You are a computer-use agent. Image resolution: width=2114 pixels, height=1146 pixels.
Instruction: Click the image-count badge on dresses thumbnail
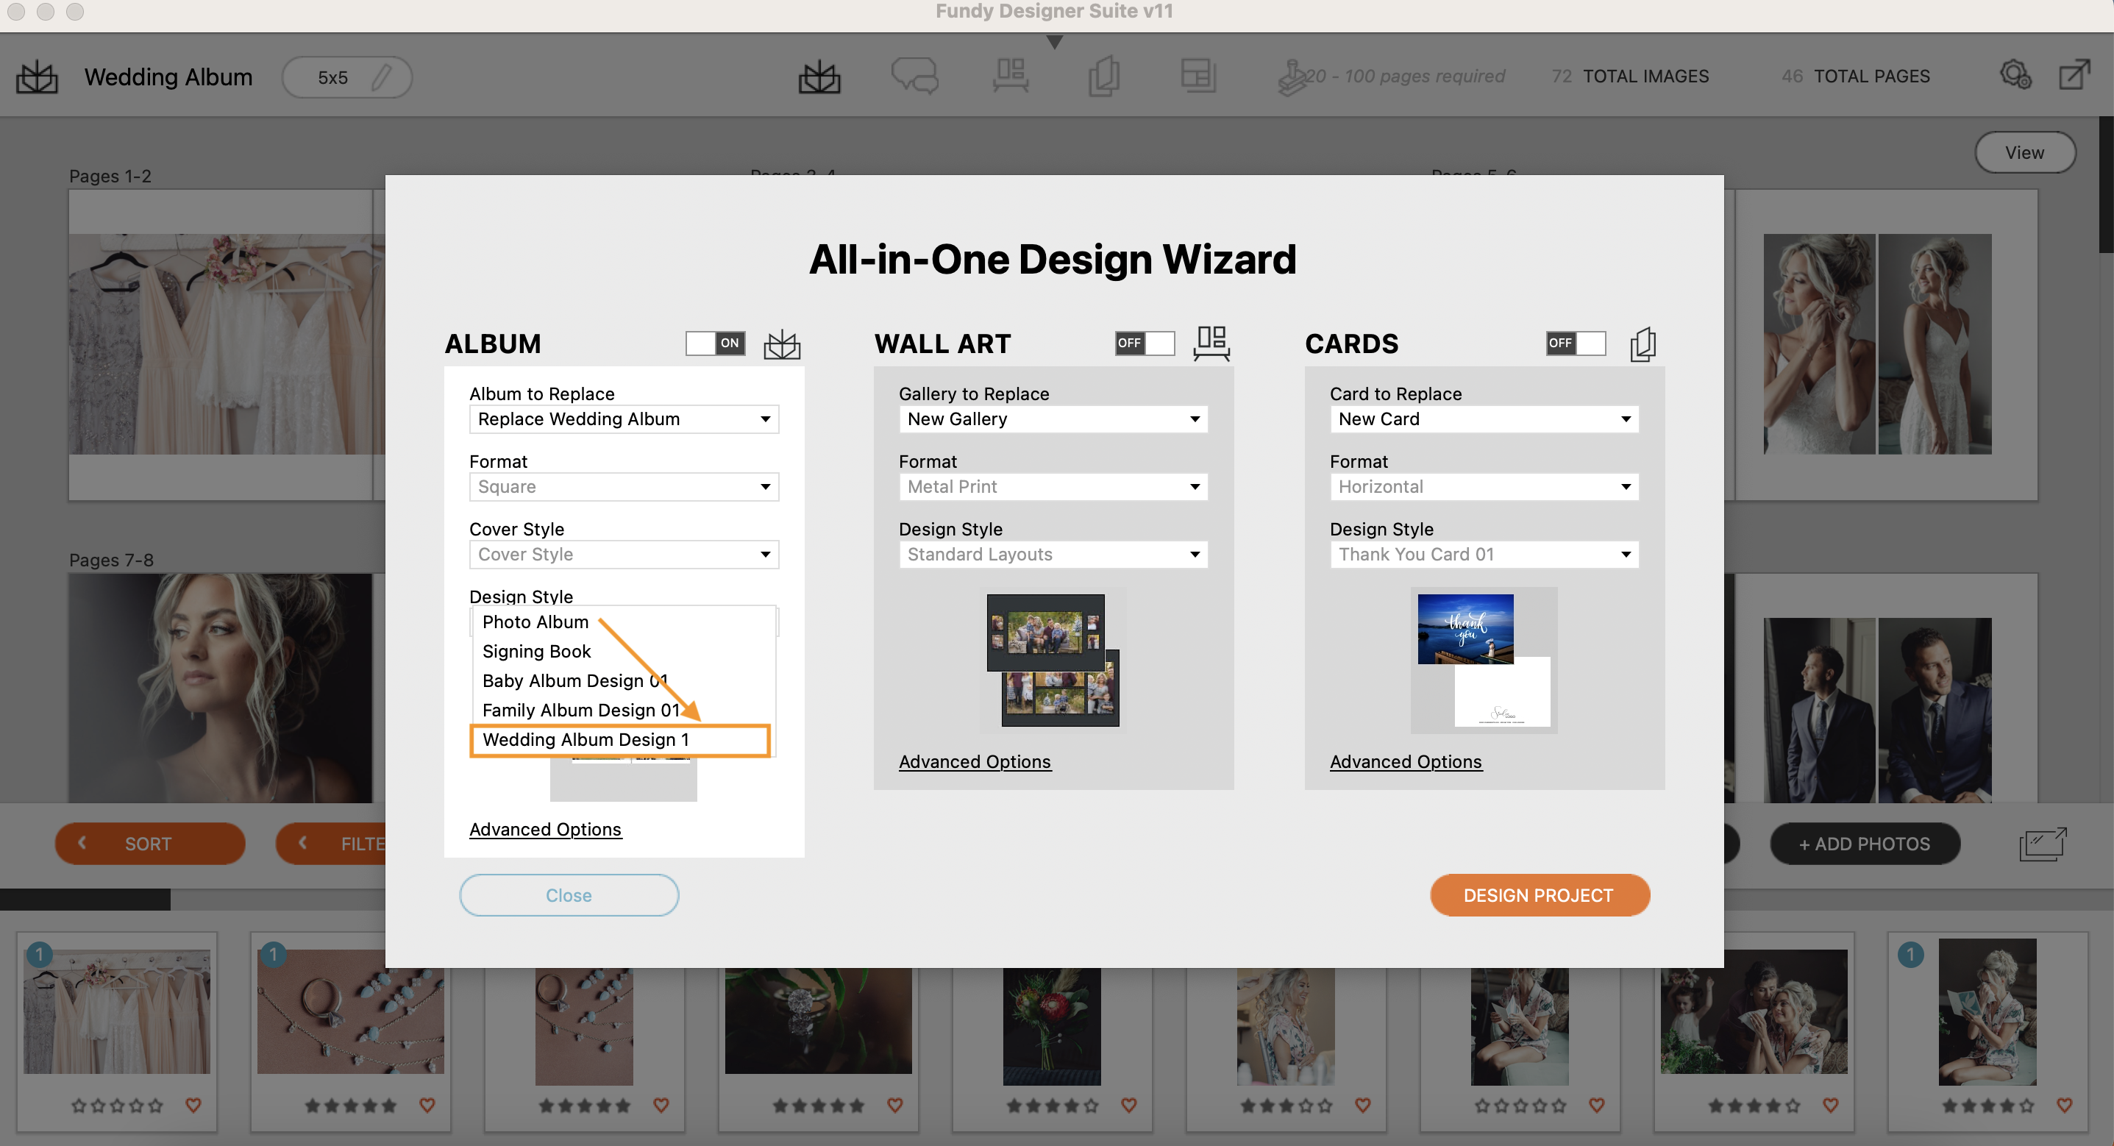point(38,955)
